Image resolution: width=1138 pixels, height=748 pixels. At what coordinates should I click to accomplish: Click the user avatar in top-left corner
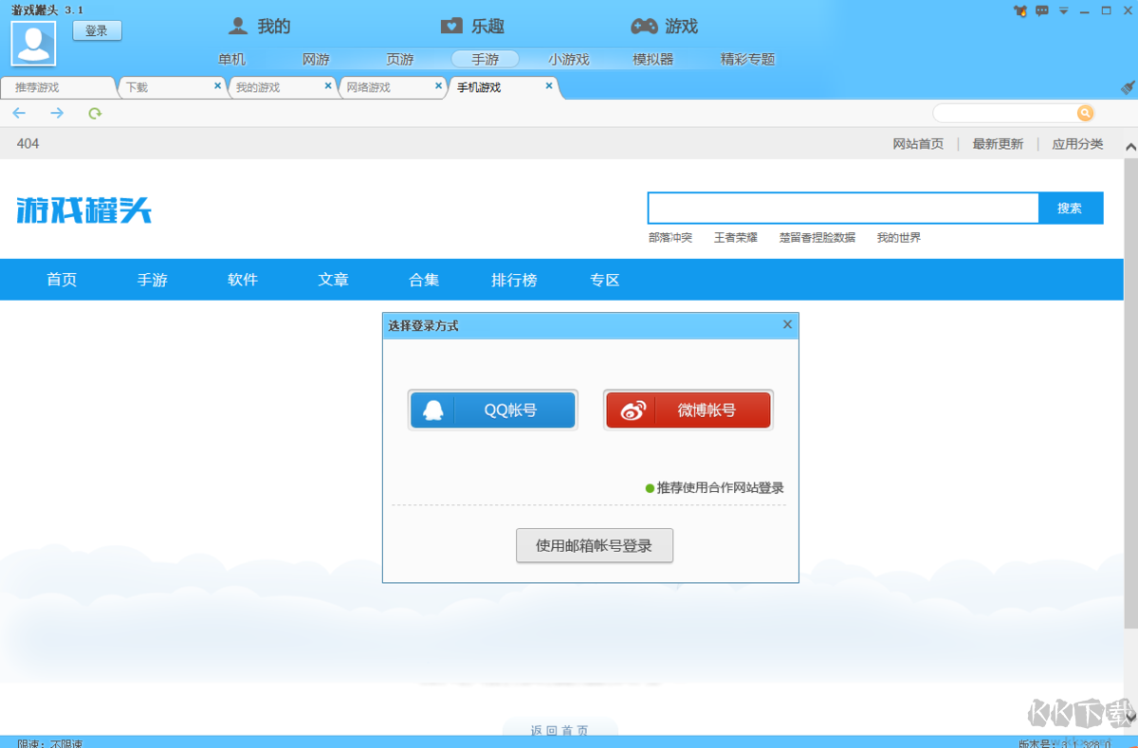pyautogui.click(x=32, y=43)
